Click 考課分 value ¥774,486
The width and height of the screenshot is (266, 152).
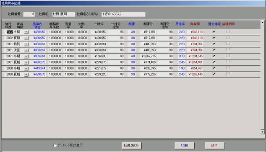150,62
